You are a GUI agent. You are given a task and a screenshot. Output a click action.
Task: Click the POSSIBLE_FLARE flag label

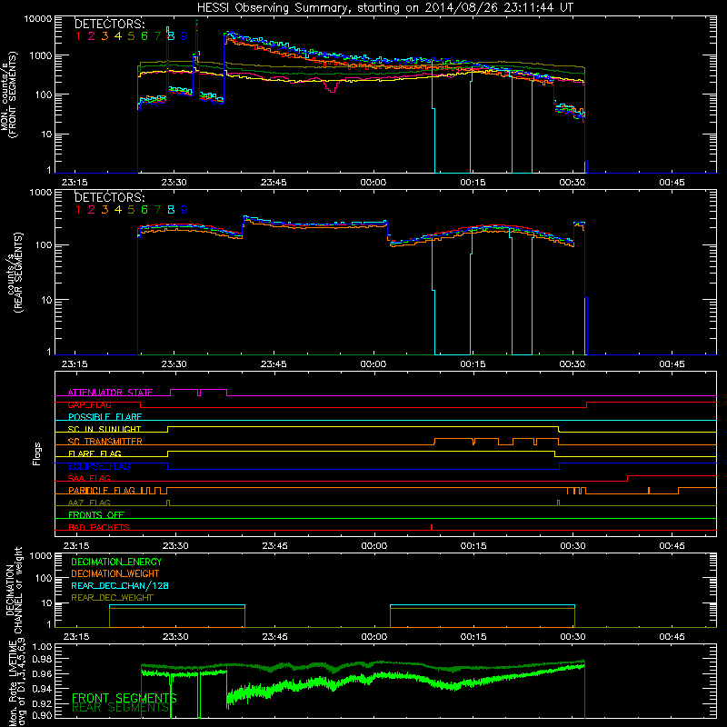[105, 417]
